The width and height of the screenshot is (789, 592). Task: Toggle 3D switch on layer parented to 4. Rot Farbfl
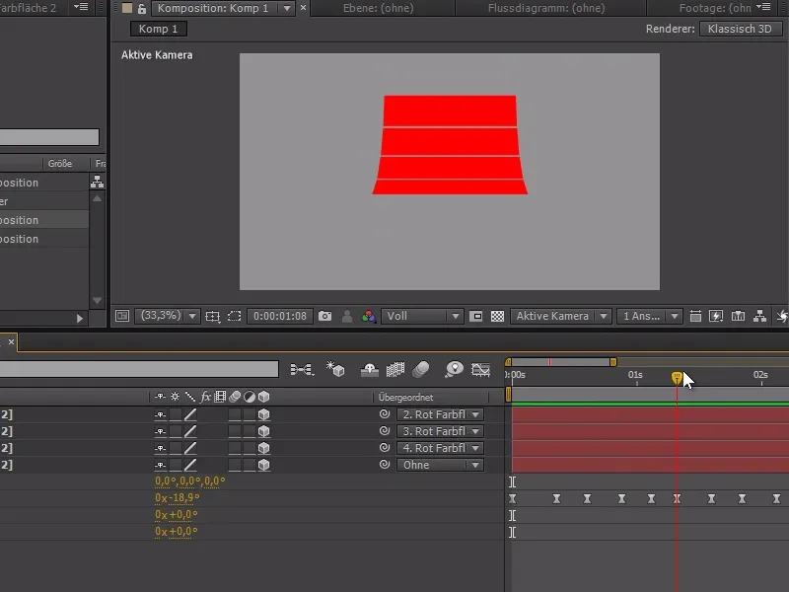pyautogui.click(x=263, y=448)
